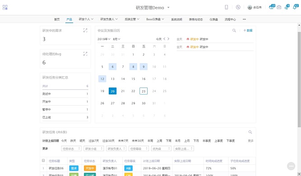Open the 系统说明 tab
Screen dimensions: 301x176
coord(176,19)
